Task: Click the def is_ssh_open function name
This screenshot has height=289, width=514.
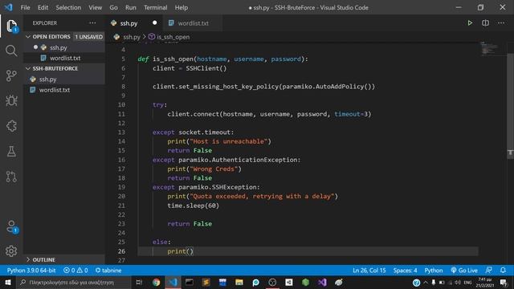Action: [173, 59]
